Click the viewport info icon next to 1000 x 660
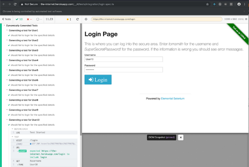 246,19
